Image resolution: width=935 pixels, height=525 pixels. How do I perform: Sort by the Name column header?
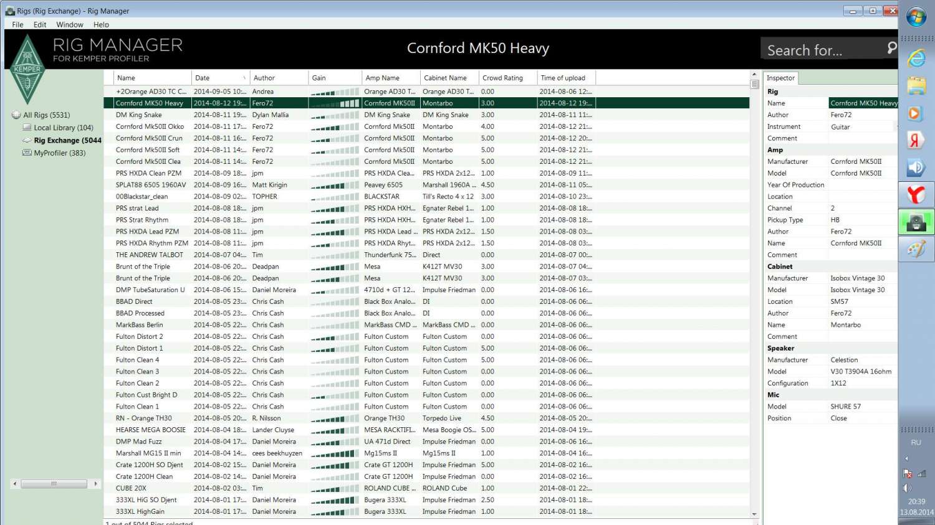[x=153, y=78]
